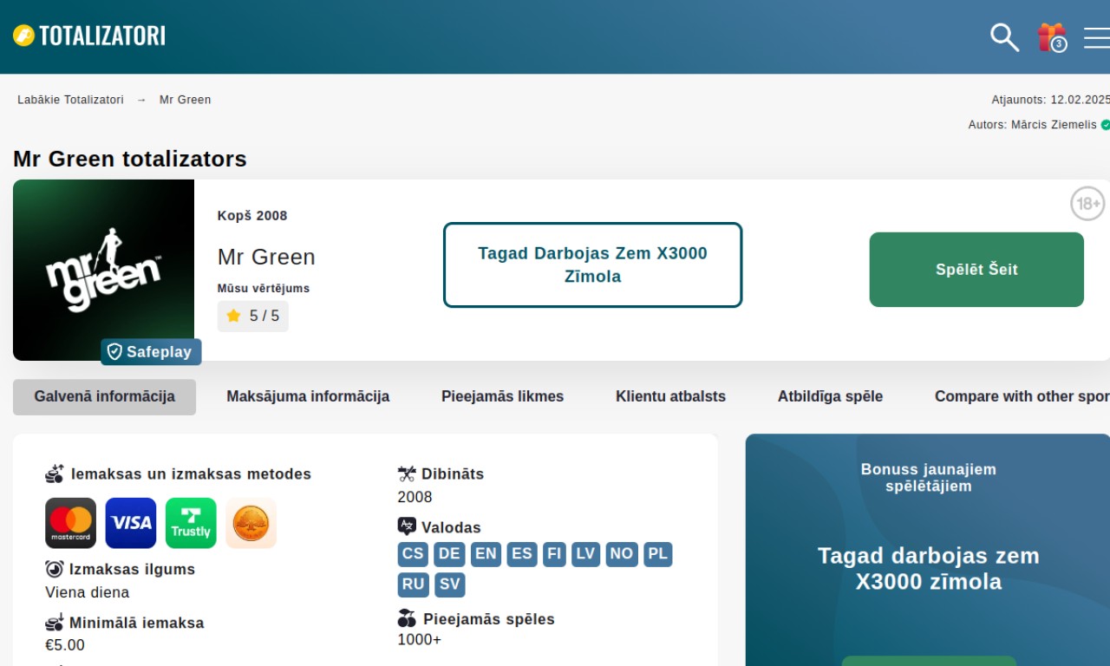This screenshot has height=666, width=1110.
Task: Click the Mūsu vērtējums label
Action: click(x=264, y=289)
